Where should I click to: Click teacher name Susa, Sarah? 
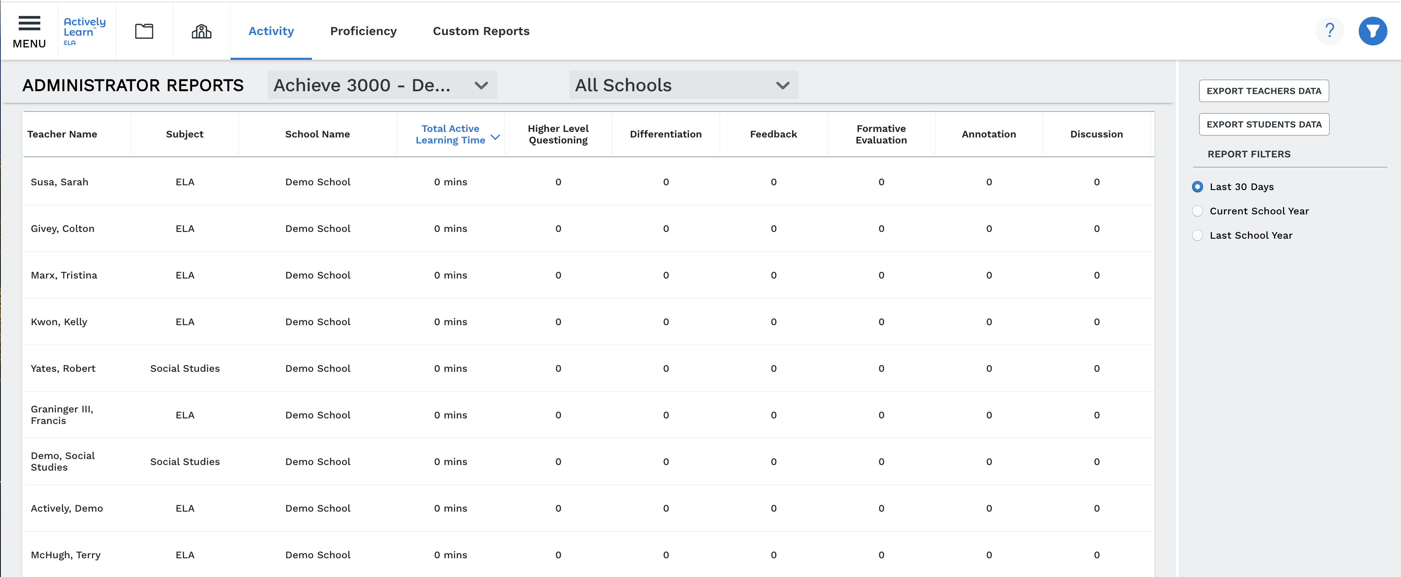59,182
